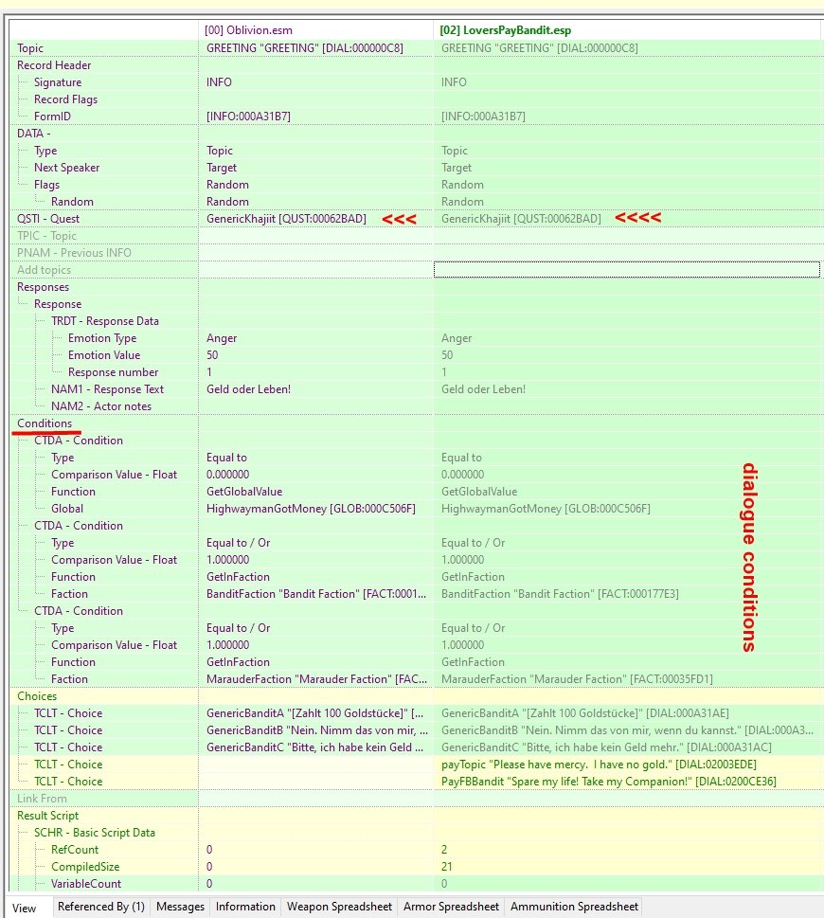Select the [02] LoversPayBandit.esp column header
Screen dimensions: 824x918
click(x=627, y=30)
